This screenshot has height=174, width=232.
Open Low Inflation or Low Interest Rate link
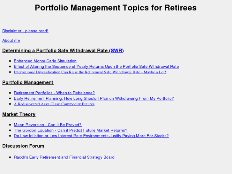point(91,136)
